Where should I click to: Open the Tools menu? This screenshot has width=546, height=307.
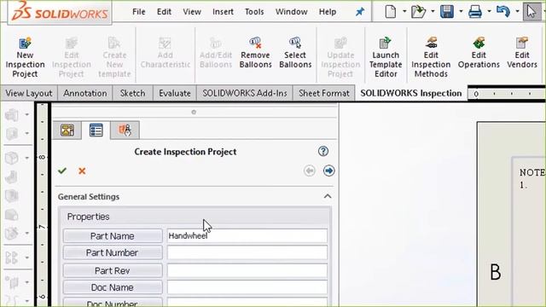[x=254, y=12]
